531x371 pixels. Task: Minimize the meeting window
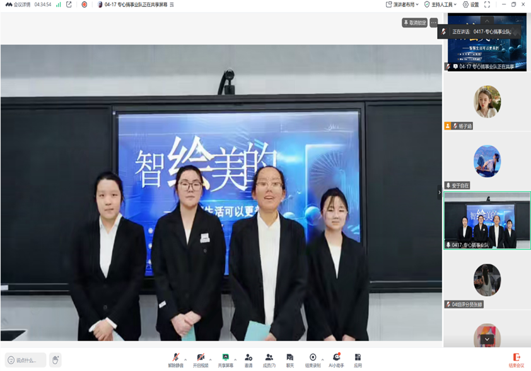coord(504,4)
